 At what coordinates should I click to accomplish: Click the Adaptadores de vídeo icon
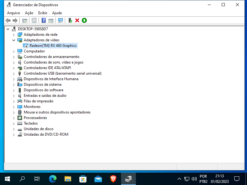20,40
